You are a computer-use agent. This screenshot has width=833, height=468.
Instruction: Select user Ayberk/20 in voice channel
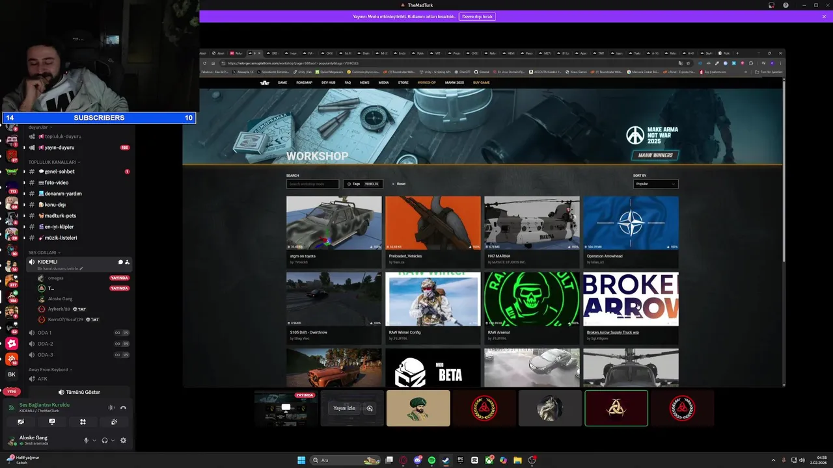click(x=83, y=309)
